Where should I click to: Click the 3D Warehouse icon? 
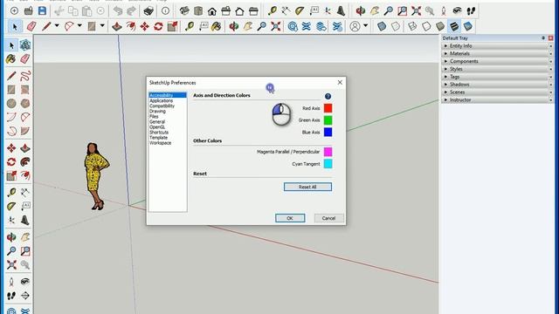(293, 26)
